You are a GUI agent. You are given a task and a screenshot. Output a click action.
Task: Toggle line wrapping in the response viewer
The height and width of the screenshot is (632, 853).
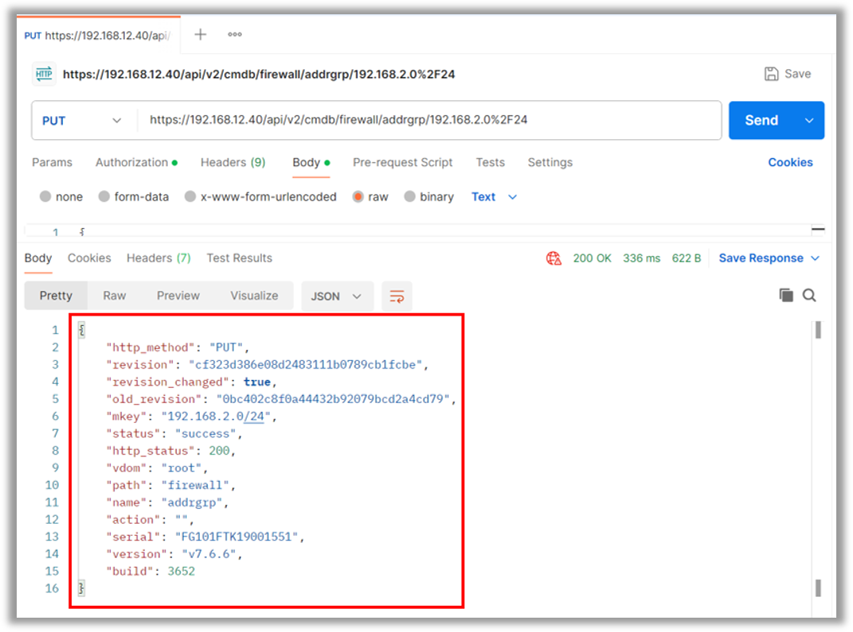click(x=396, y=295)
